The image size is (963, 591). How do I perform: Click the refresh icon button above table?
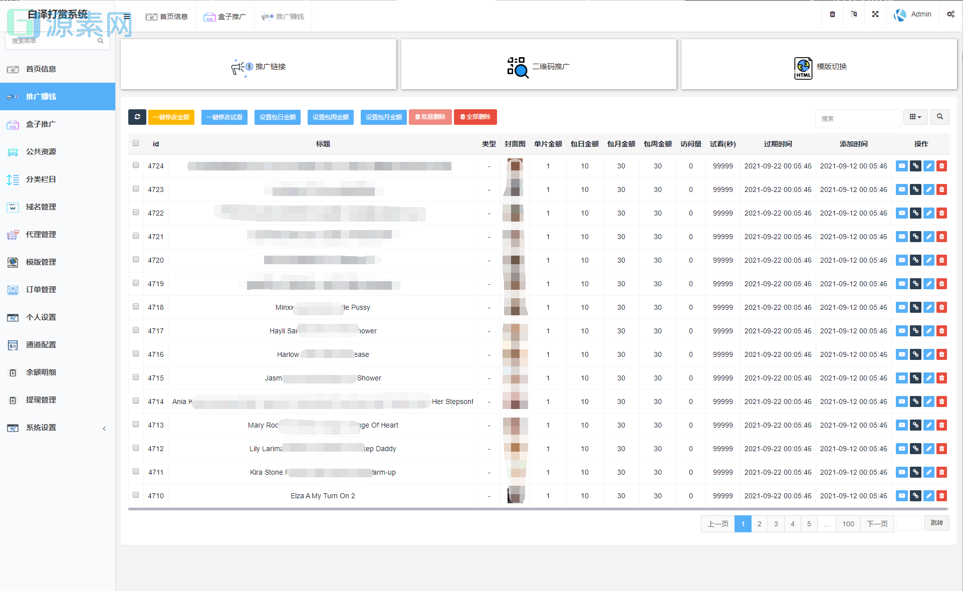coord(137,117)
